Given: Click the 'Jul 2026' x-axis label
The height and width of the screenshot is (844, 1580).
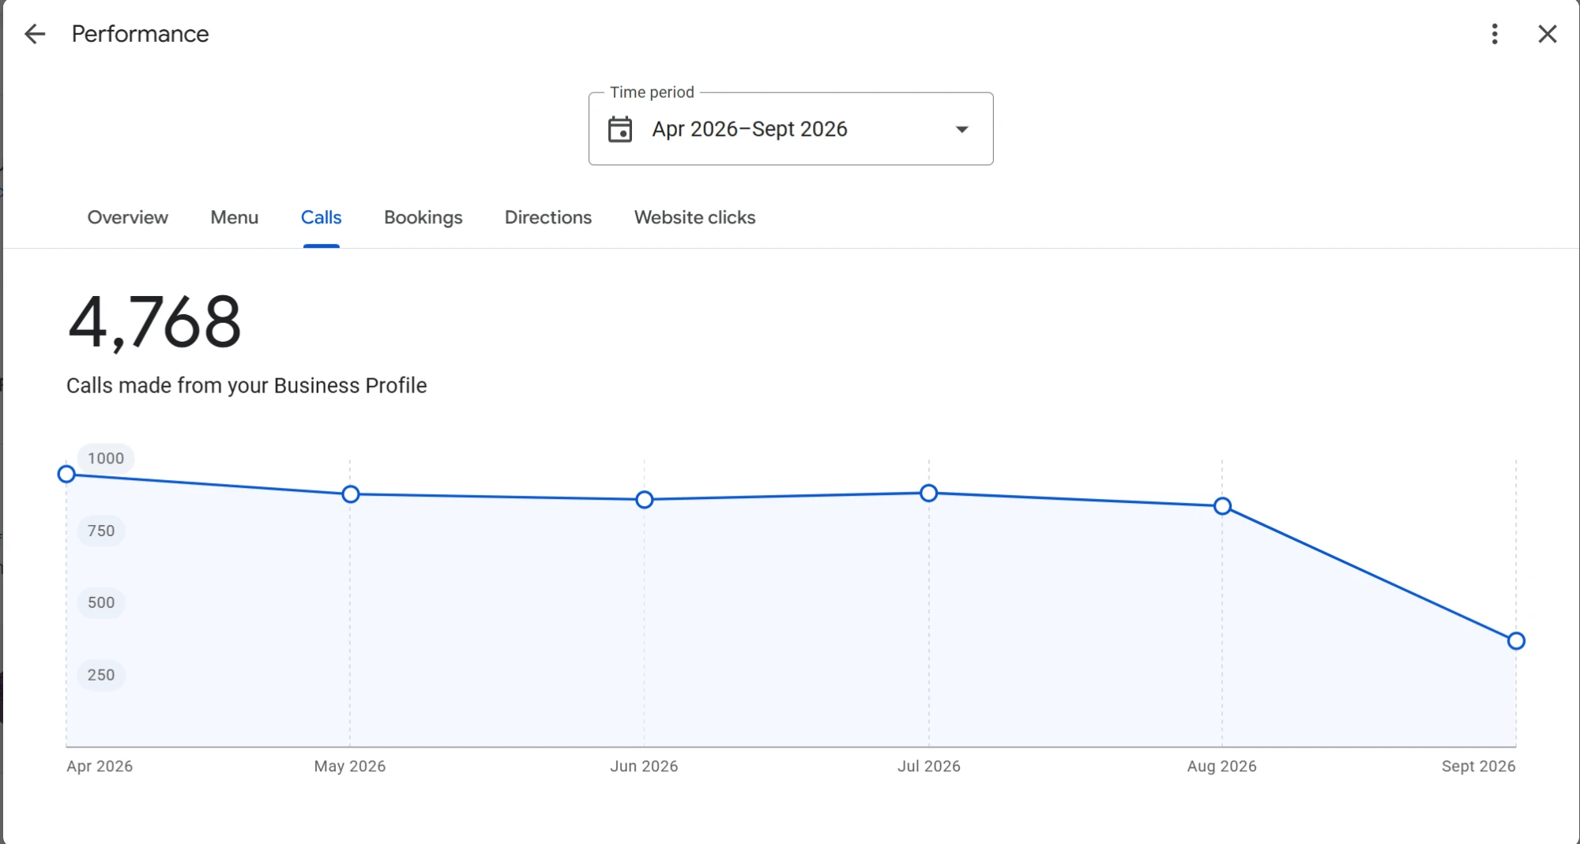Looking at the screenshot, I should coord(929,767).
